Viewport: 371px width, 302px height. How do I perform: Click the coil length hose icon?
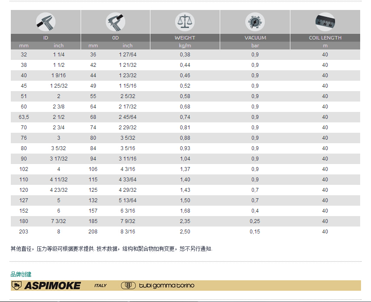[x=325, y=21]
